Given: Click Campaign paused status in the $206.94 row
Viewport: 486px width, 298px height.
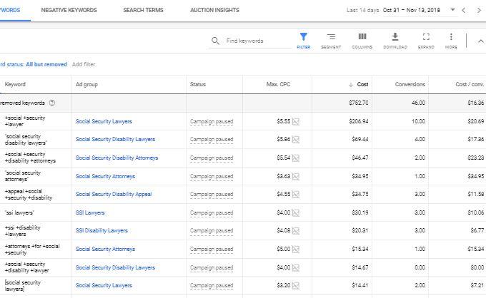Looking at the screenshot, I should pyautogui.click(x=212, y=121).
